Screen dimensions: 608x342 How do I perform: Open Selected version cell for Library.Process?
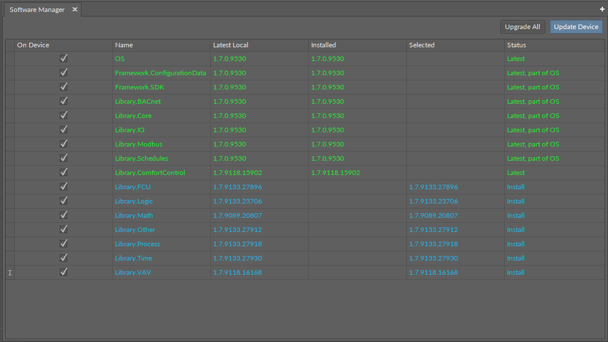433,244
